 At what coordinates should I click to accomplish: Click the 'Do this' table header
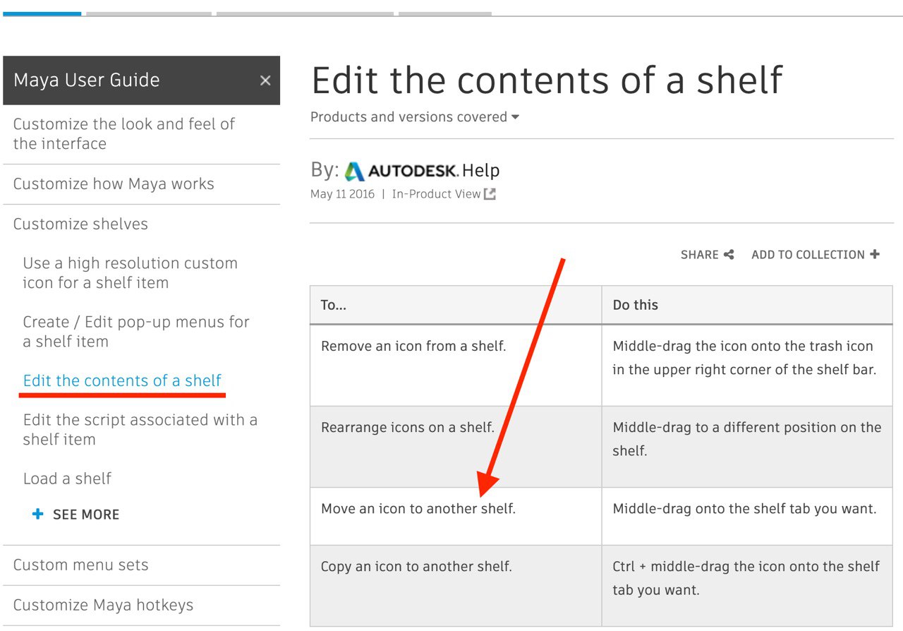(747, 305)
